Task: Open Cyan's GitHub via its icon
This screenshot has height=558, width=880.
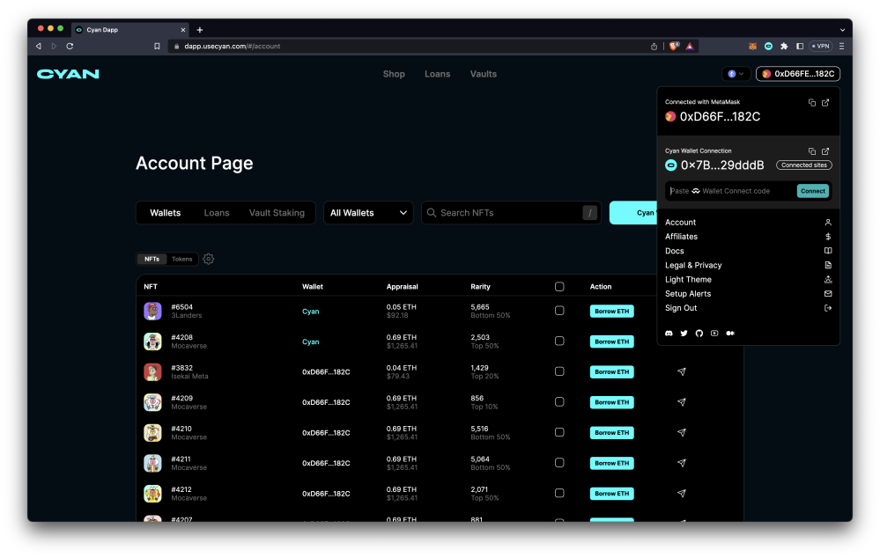Action: (699, 333)
